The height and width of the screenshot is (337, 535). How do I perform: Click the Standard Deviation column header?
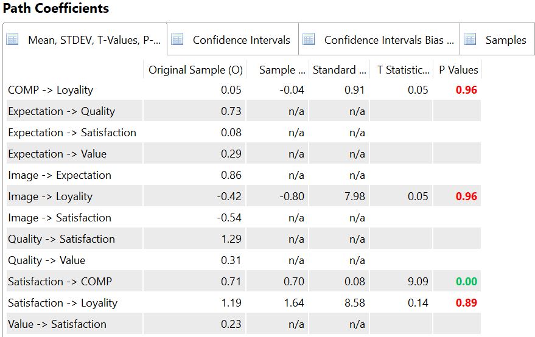(340, 70)
